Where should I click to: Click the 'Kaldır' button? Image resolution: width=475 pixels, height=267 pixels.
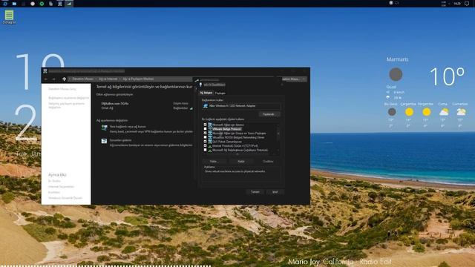click(x=241, y=162)
